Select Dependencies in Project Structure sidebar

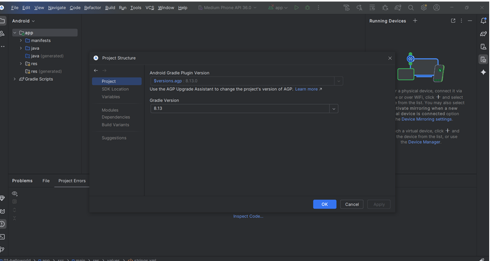point(116,117)
